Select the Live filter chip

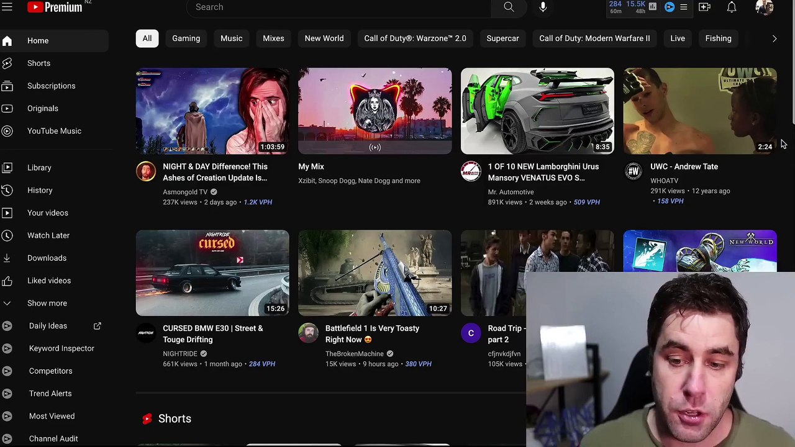[678, 38]
